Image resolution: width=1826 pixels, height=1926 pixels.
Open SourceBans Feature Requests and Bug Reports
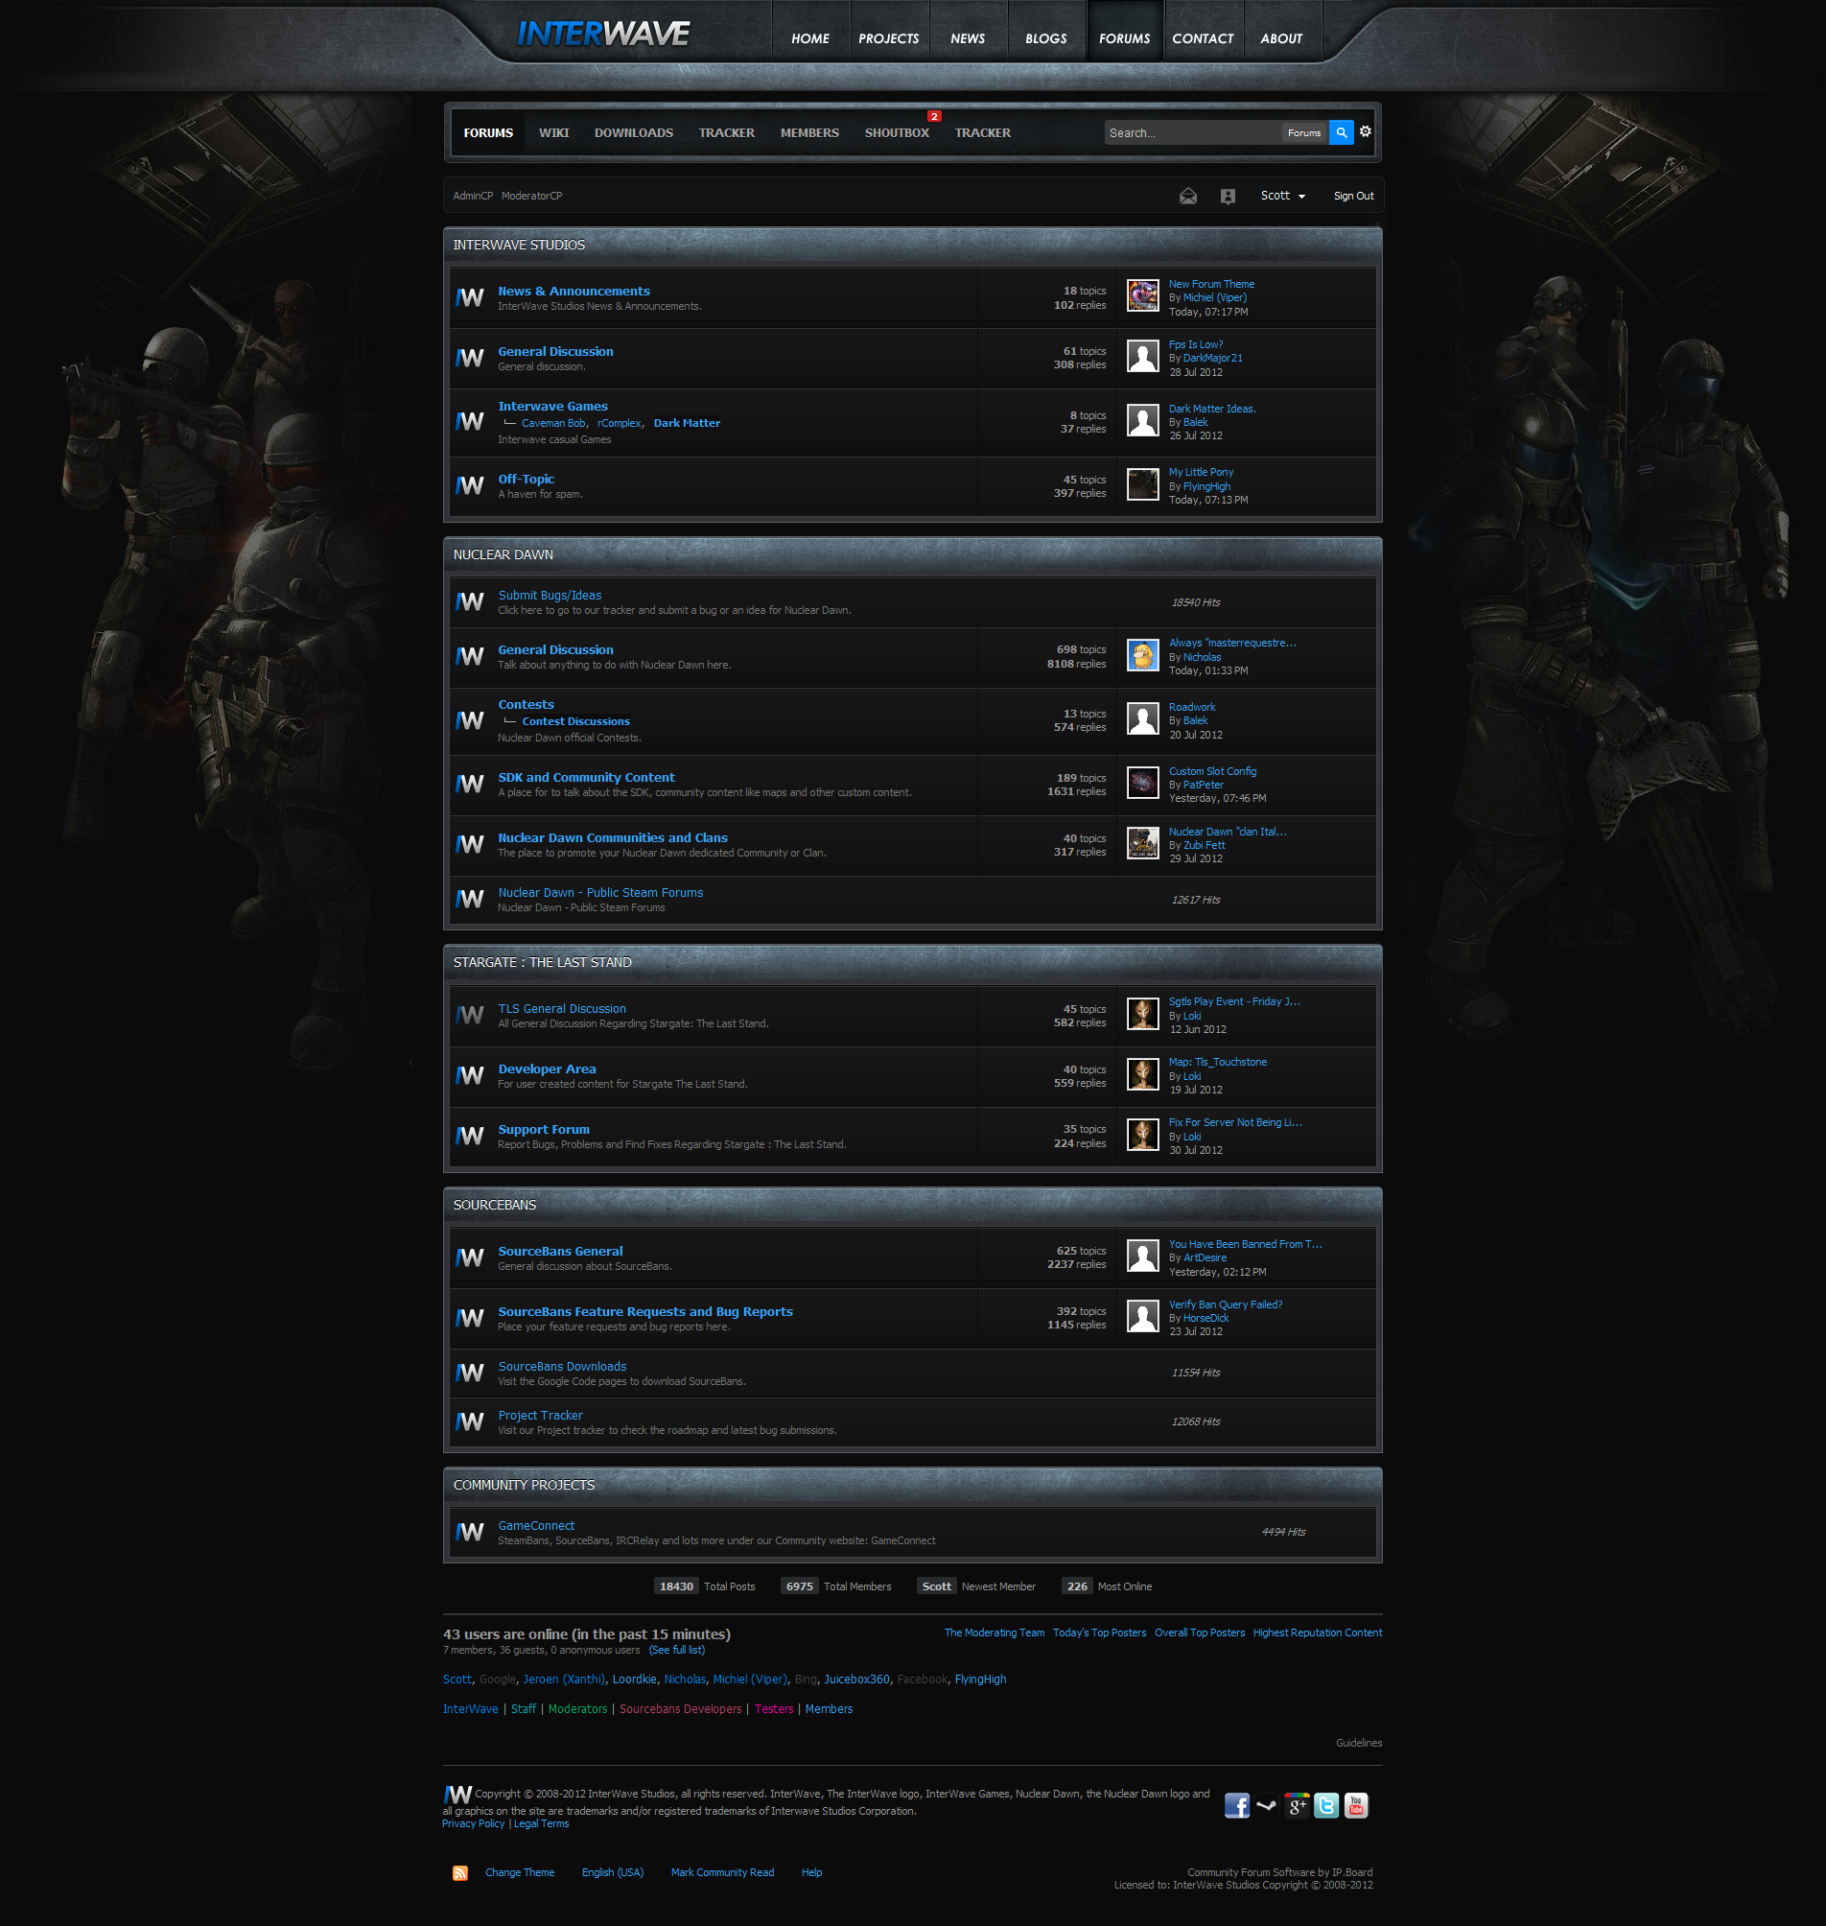click(644, 1312)
